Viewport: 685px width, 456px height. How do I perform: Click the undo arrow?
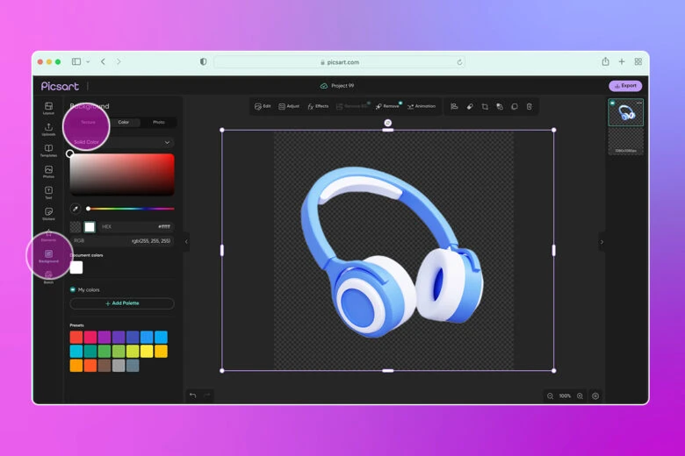click(192, 395)
